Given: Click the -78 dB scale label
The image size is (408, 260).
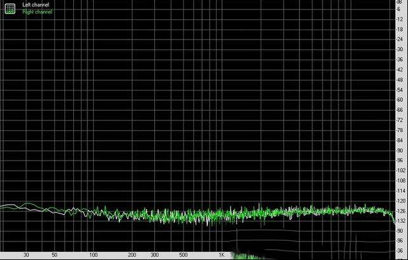Looking at the screenshot, I should point(400,130).
